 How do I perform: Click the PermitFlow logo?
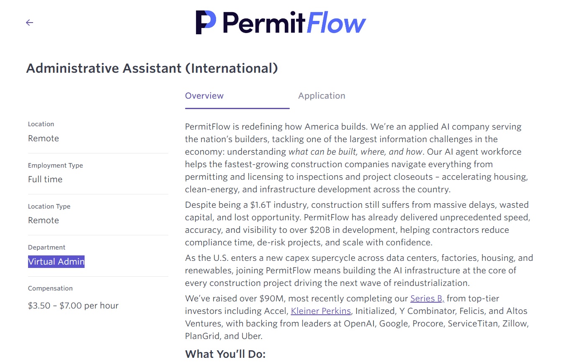281,23
